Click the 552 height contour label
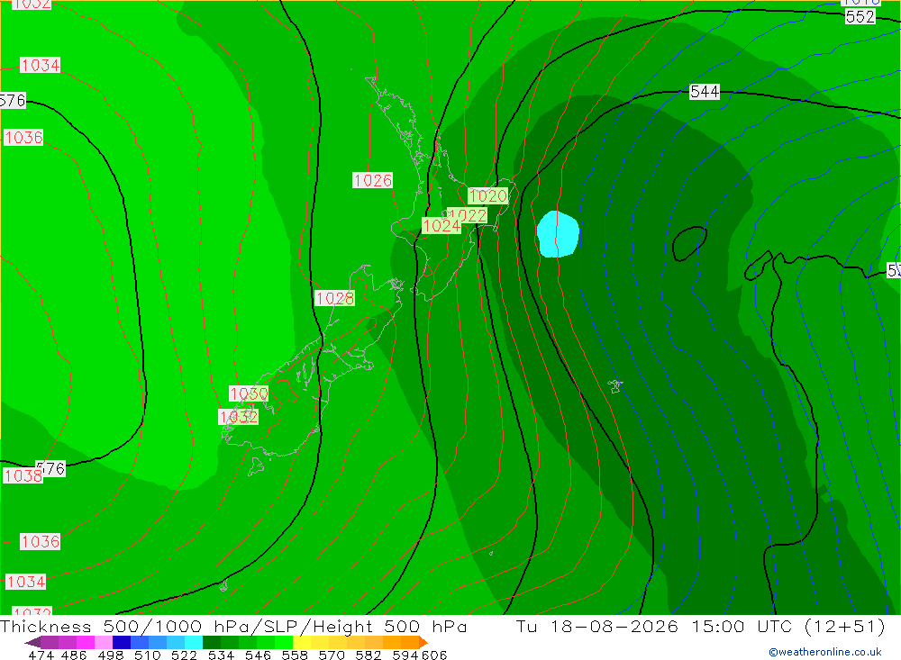Viewport: 901px width, 660px height. point(860,17)
